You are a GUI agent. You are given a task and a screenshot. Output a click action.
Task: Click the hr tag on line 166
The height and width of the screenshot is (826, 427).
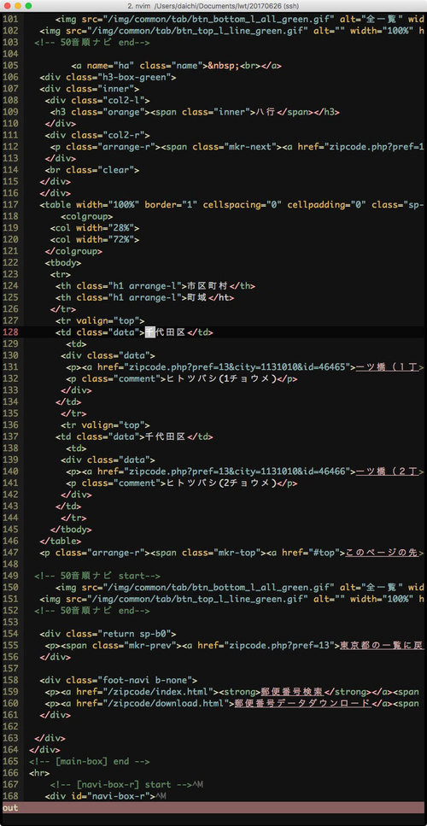[39, 773]
